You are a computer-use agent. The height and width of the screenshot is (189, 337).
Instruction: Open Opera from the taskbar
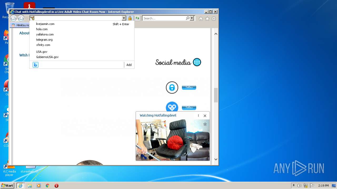click(56, 186)
